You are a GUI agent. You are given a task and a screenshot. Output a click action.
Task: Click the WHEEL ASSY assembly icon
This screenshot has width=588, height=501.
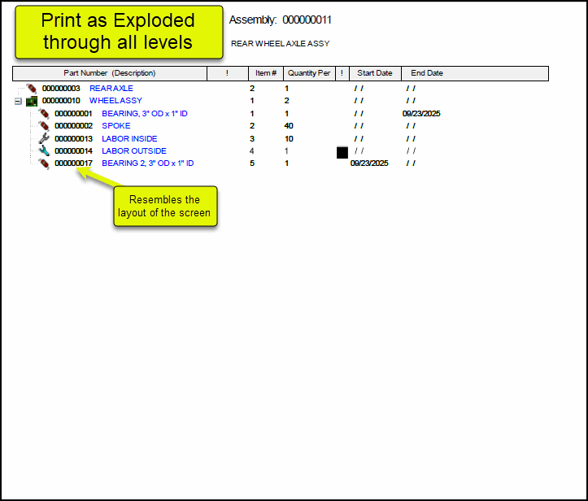32,101
